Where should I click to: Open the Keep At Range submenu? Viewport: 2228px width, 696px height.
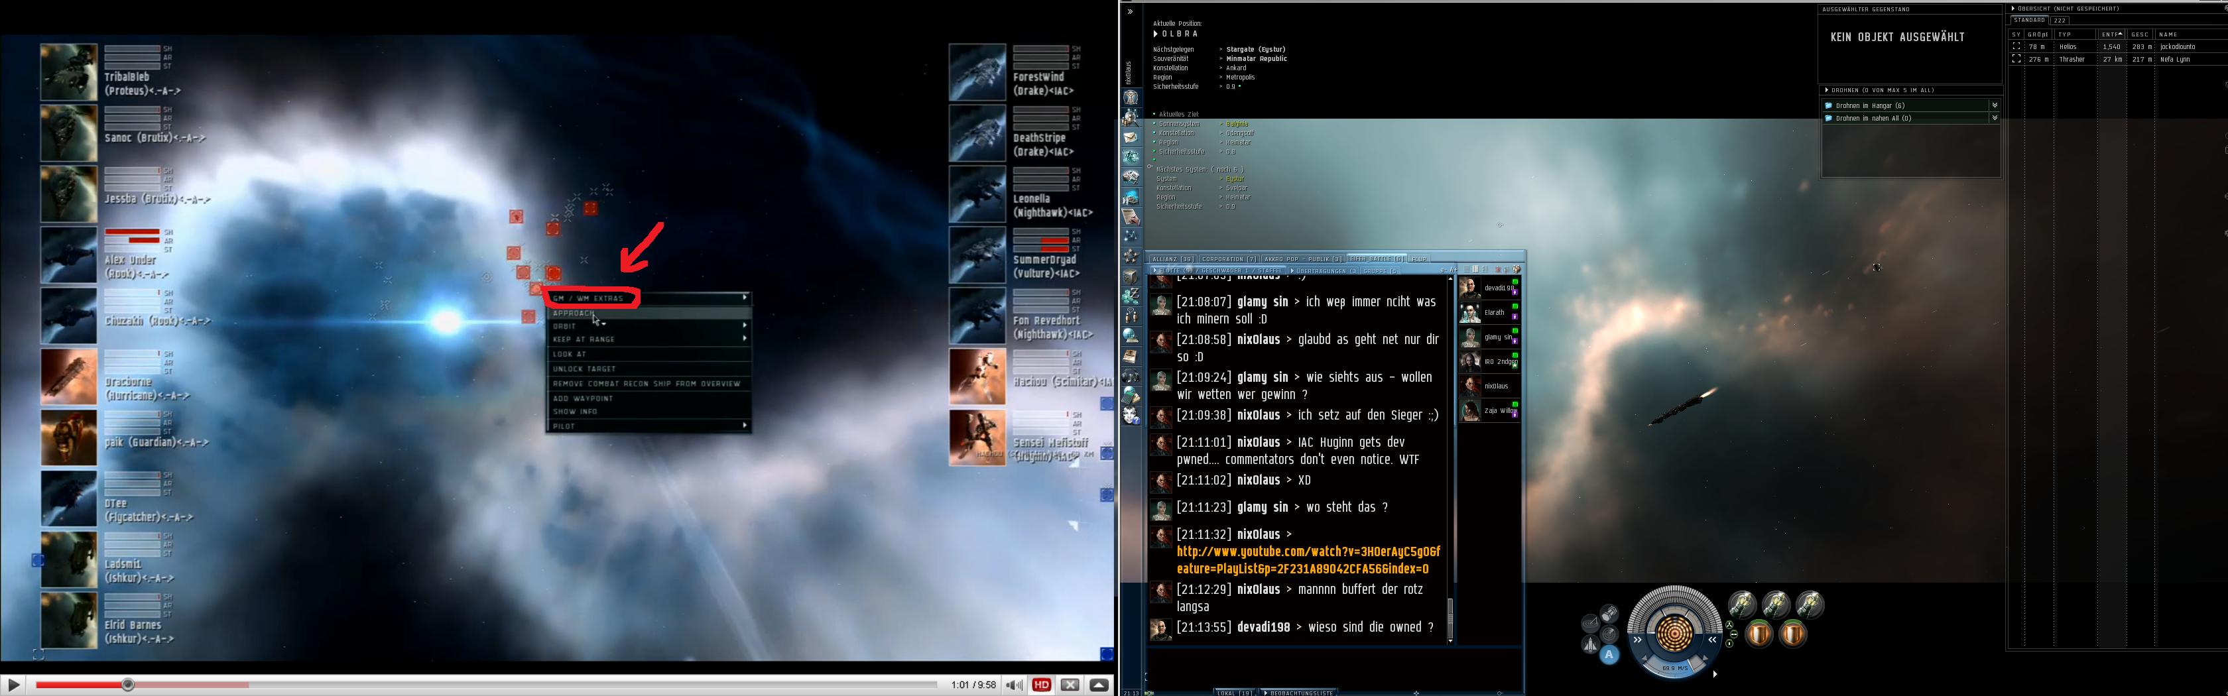648,339
